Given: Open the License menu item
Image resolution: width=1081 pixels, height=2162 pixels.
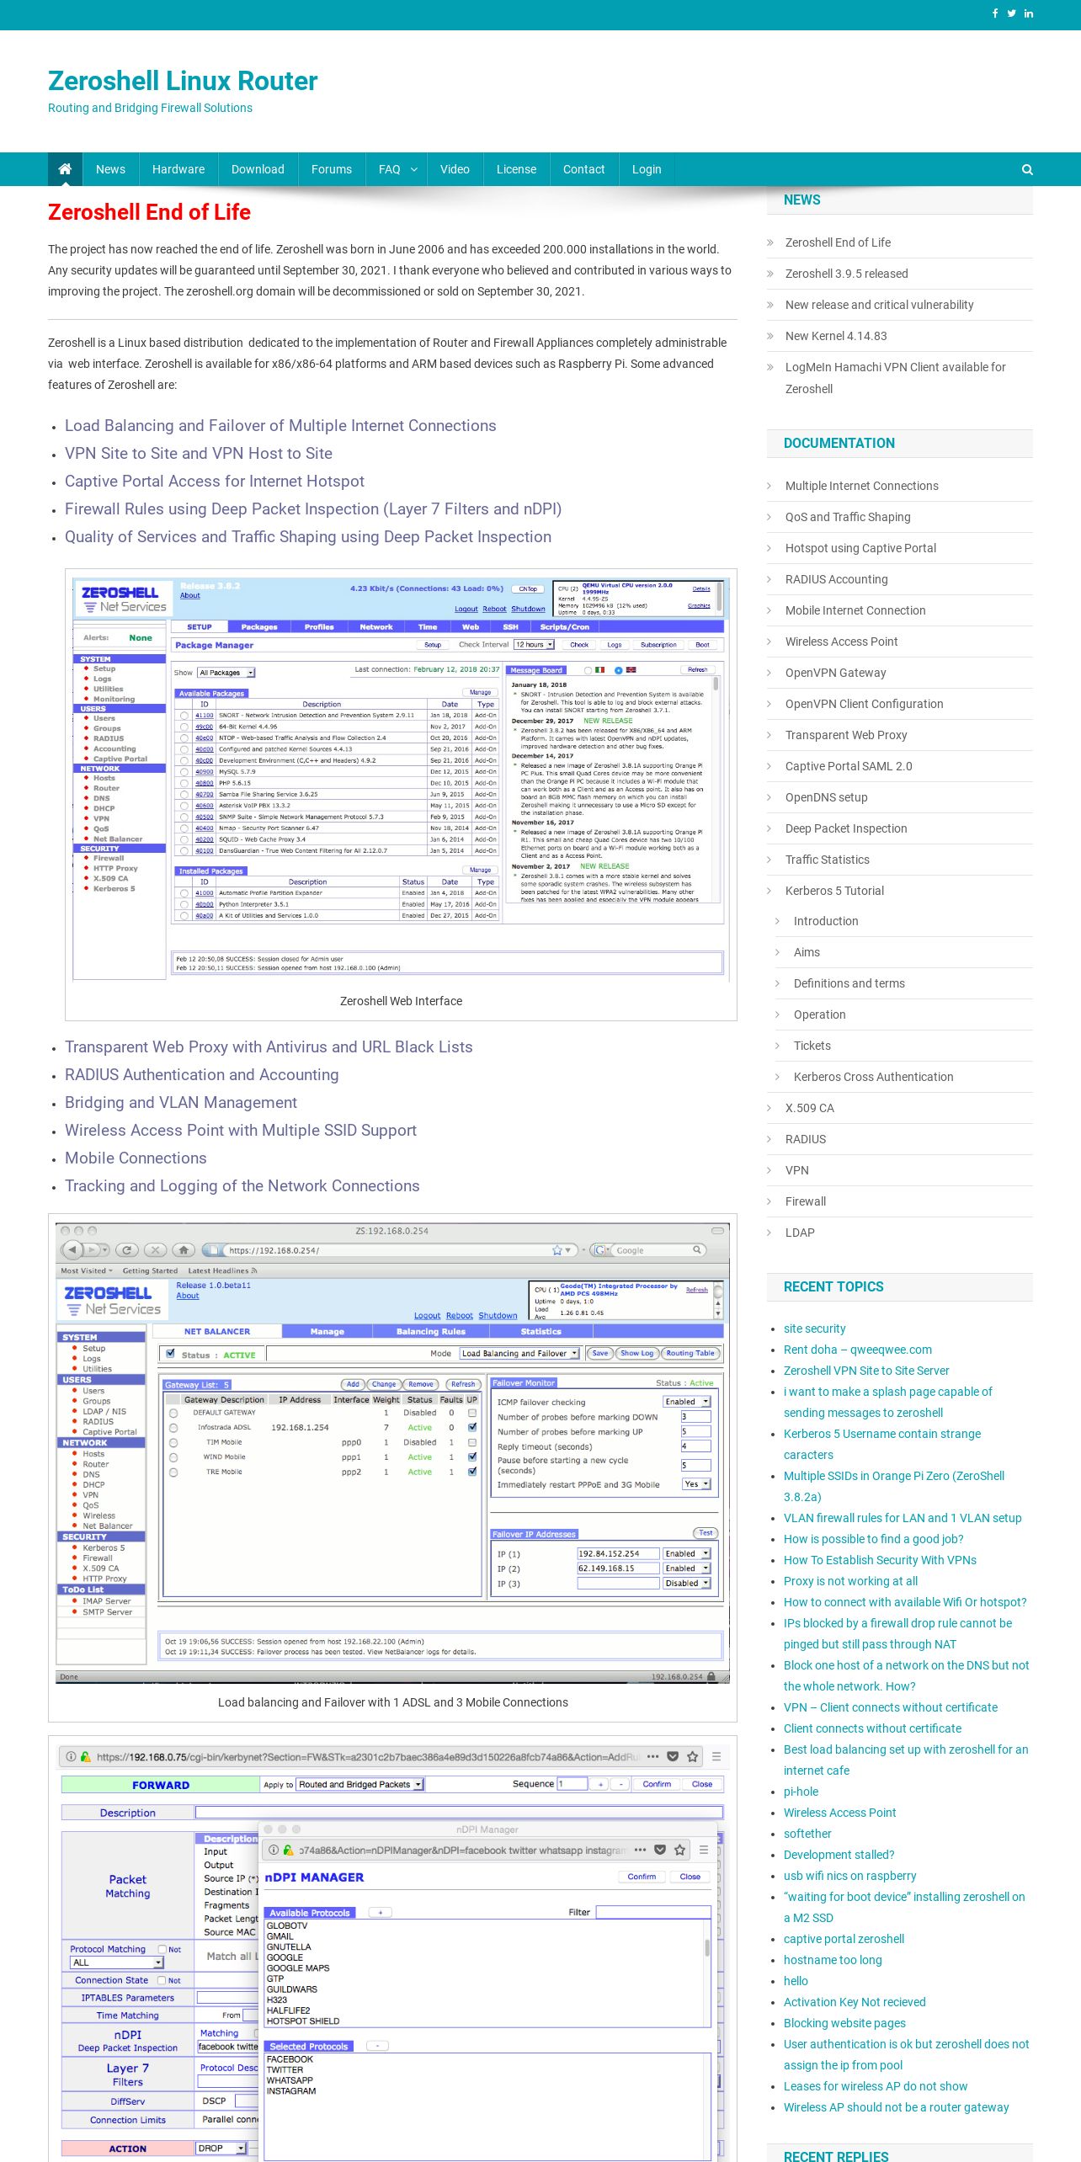Looking at the screenshot, I should (516, 169).
